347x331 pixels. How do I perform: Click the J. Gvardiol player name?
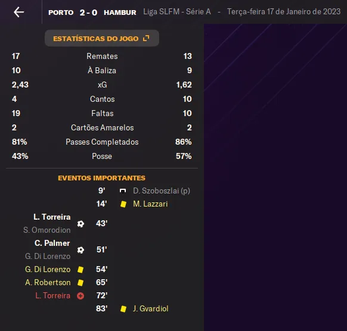click(x=151, y=309)
